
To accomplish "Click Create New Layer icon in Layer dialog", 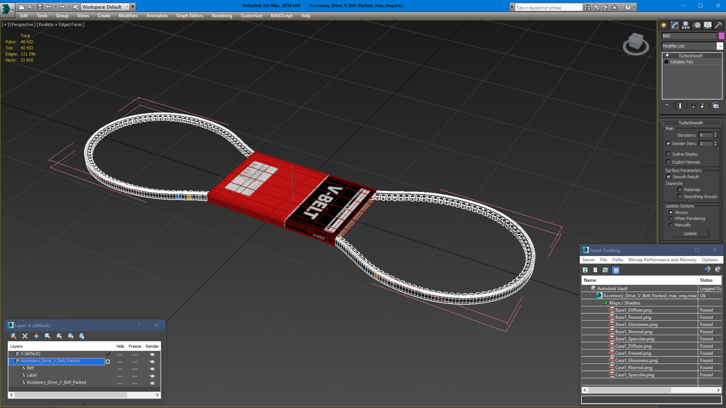I will point(13,336).
